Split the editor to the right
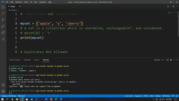This screenshot has height=101, width=179. [173, 6]
